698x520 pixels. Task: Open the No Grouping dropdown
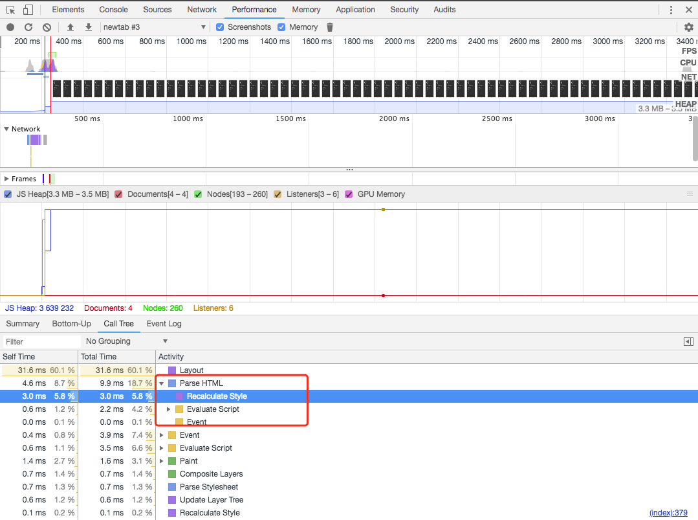pyautogui.click(x=126, y=341)
